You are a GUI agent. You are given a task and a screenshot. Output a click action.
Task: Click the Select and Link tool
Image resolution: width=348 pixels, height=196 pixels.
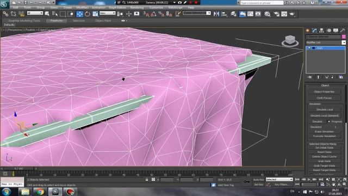coord(5,14)
